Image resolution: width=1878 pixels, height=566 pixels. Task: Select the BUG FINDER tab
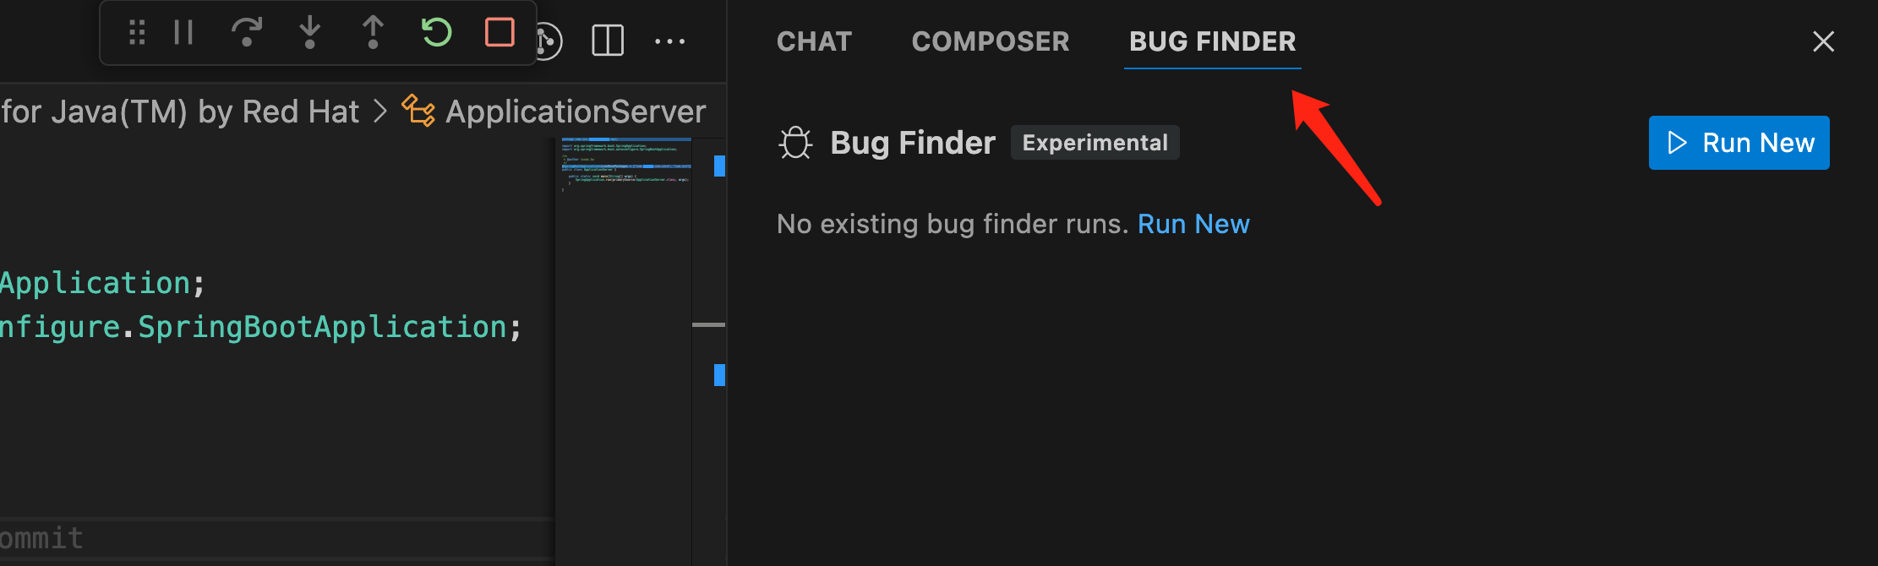tap(1212, 41)
